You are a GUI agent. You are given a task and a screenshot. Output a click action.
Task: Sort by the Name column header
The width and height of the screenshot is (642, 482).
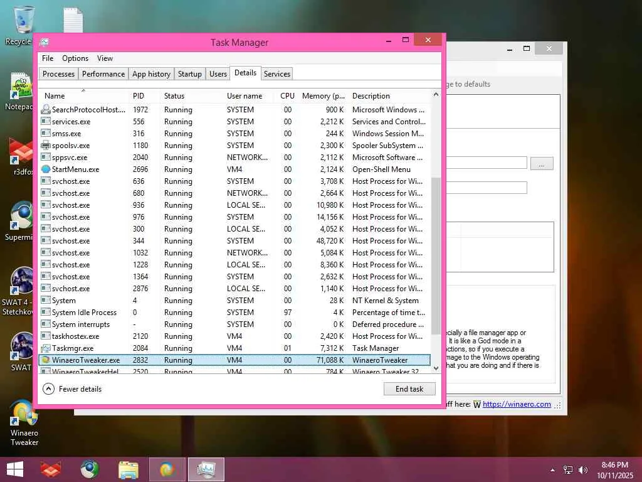click(84, 96)
